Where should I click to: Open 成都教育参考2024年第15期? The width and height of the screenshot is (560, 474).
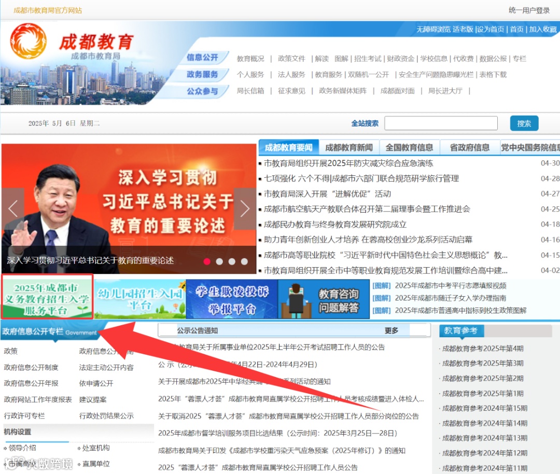485,409
